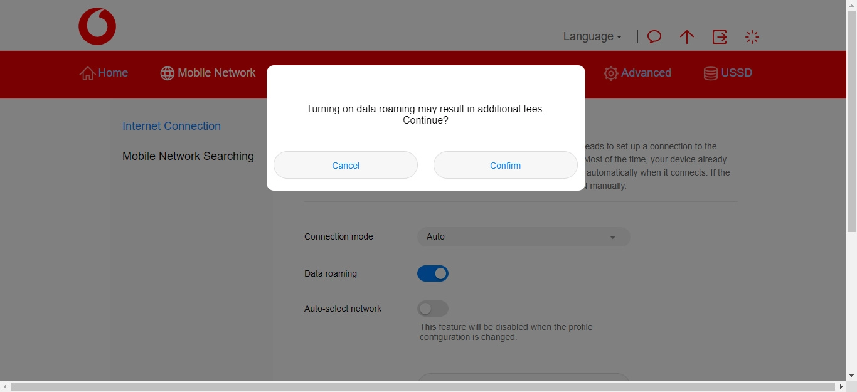The width and height of the screenshot is (857, 392).
Task: Open Mobile Network Searching settings
Action: [x=188, y=156]
